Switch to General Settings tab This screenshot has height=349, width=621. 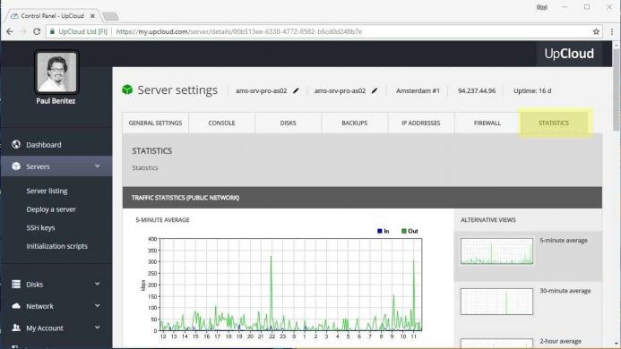pyautogui.click(x=155, y=123)
